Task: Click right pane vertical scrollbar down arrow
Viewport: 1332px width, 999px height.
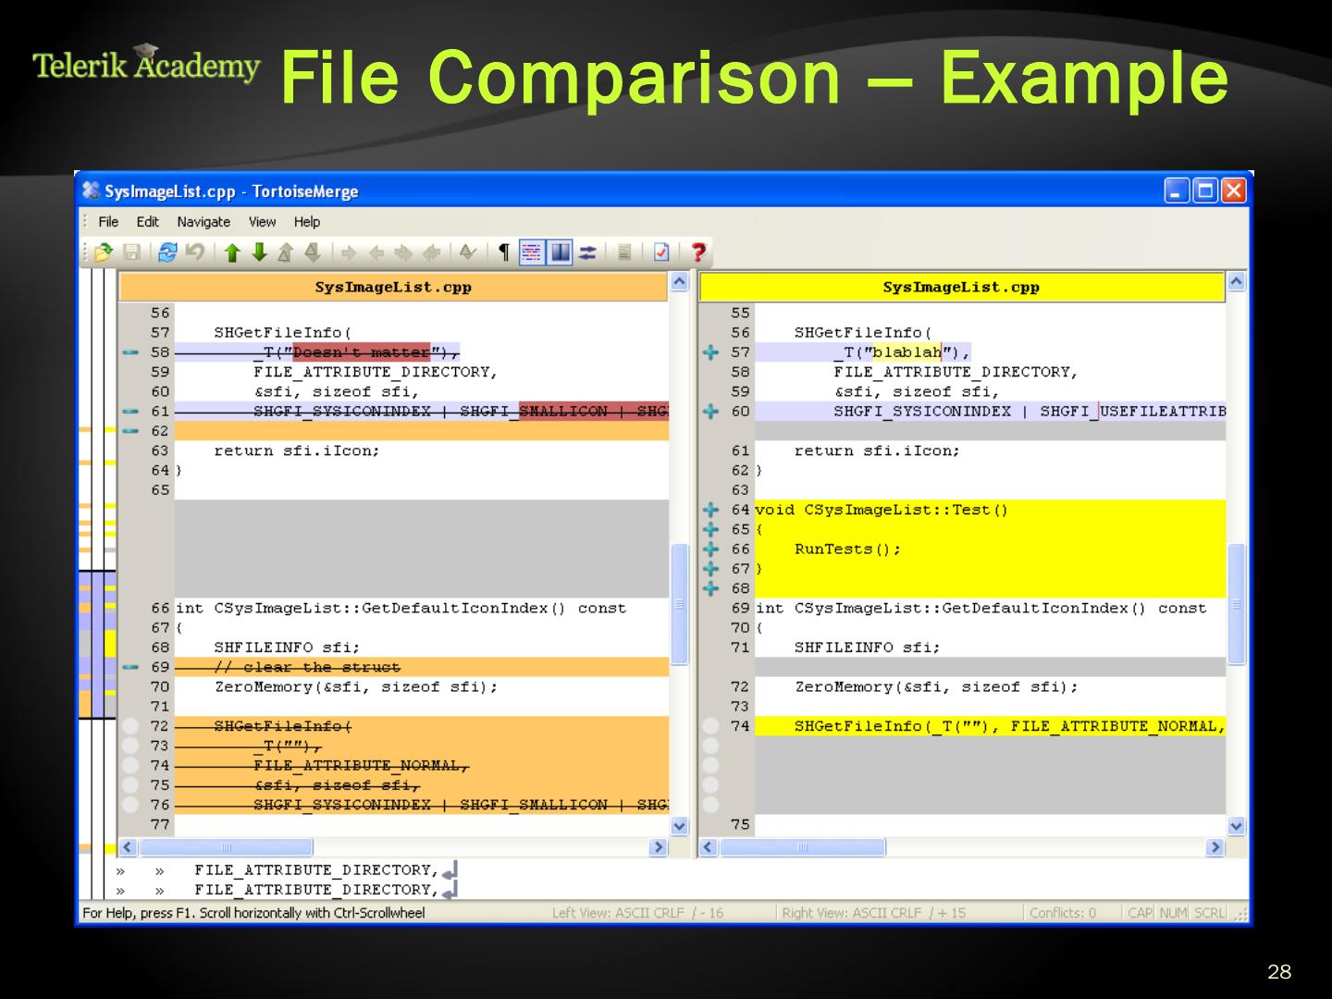Action: click(x=1237, y=826)
